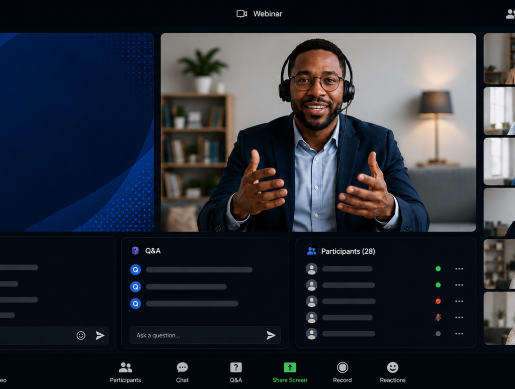This screenshot has height=389, width=515.
Task: Select the first Q&A question entry
Action: (191, 269)
